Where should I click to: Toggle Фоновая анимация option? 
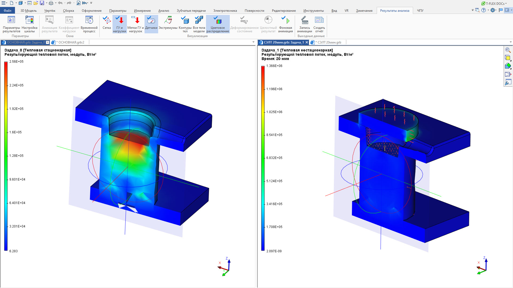[285, 24]
